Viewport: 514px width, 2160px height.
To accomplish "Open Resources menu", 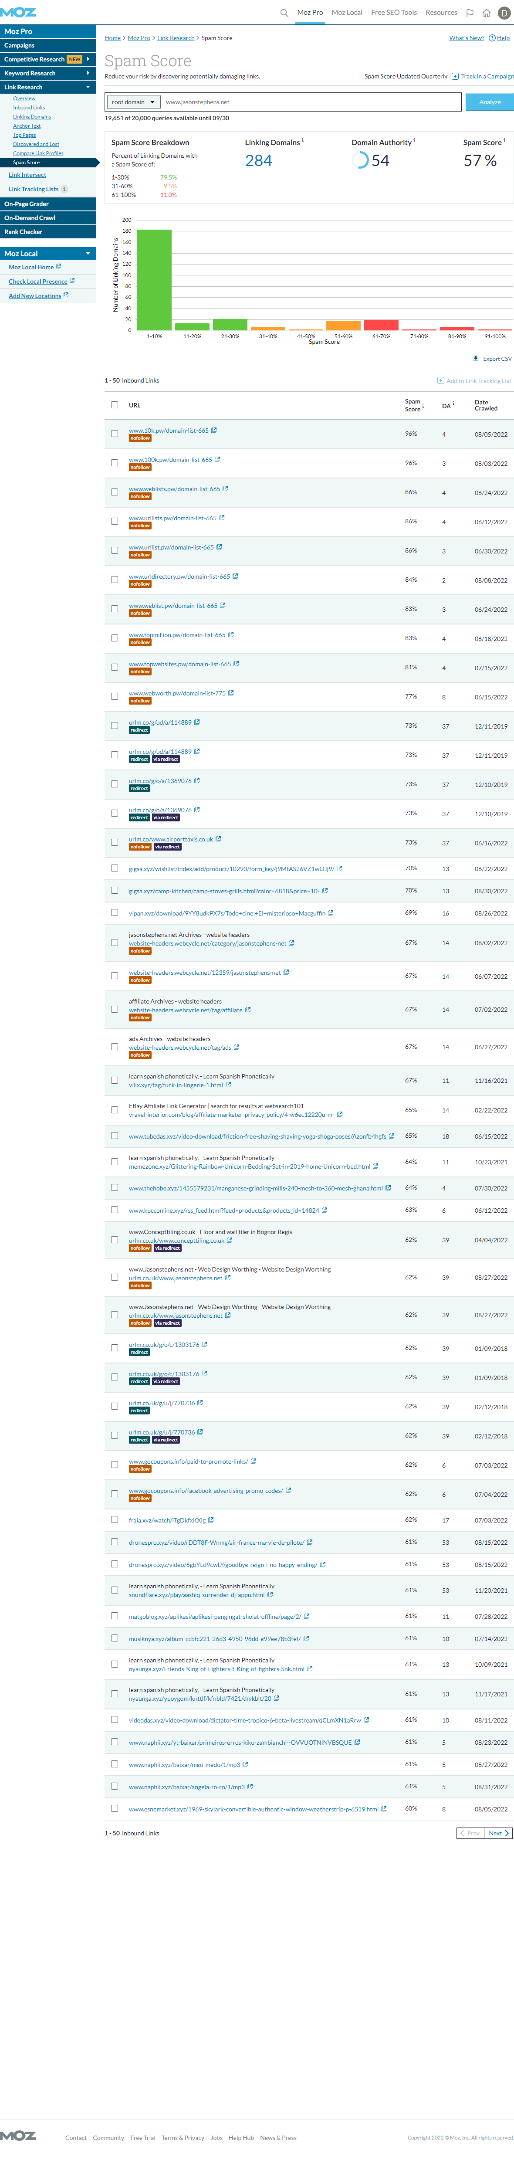I will [x=441, y=13].
